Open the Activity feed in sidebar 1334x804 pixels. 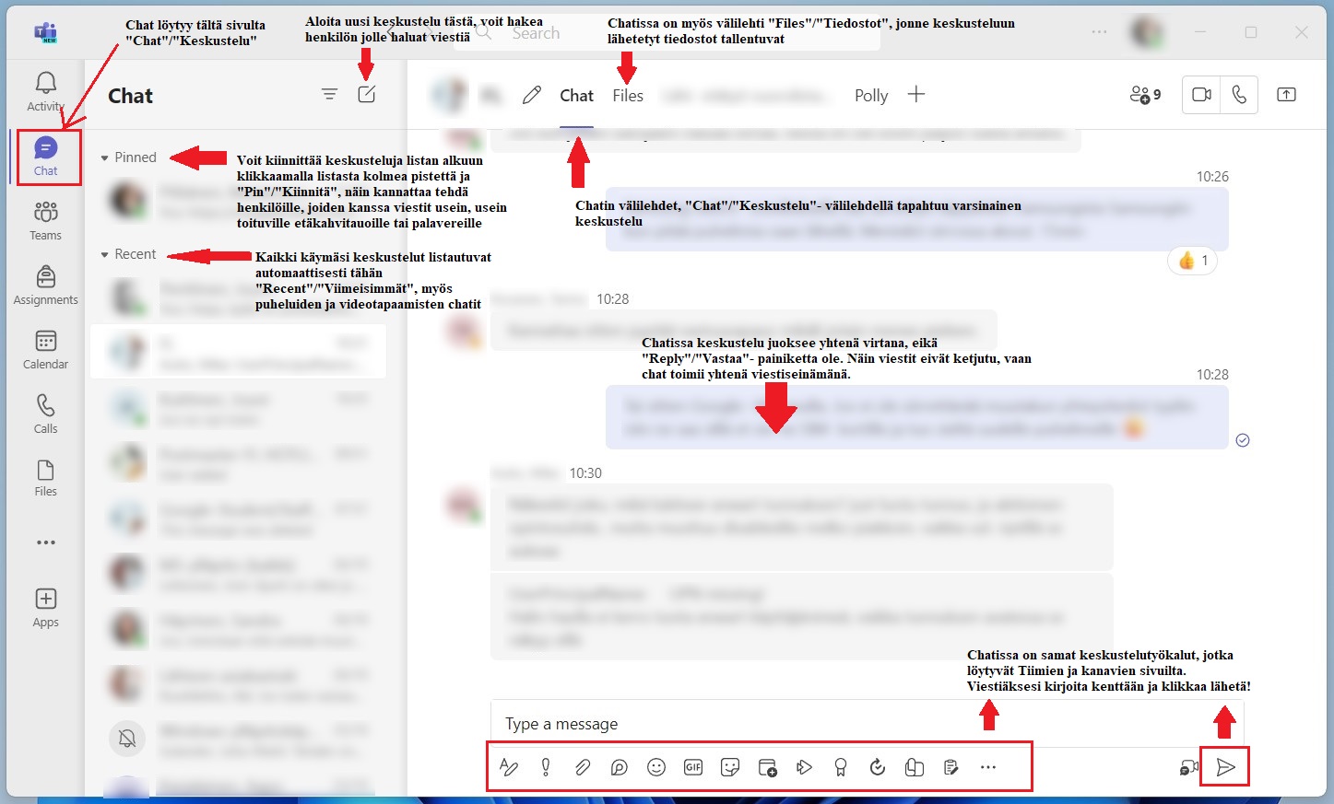45,91
